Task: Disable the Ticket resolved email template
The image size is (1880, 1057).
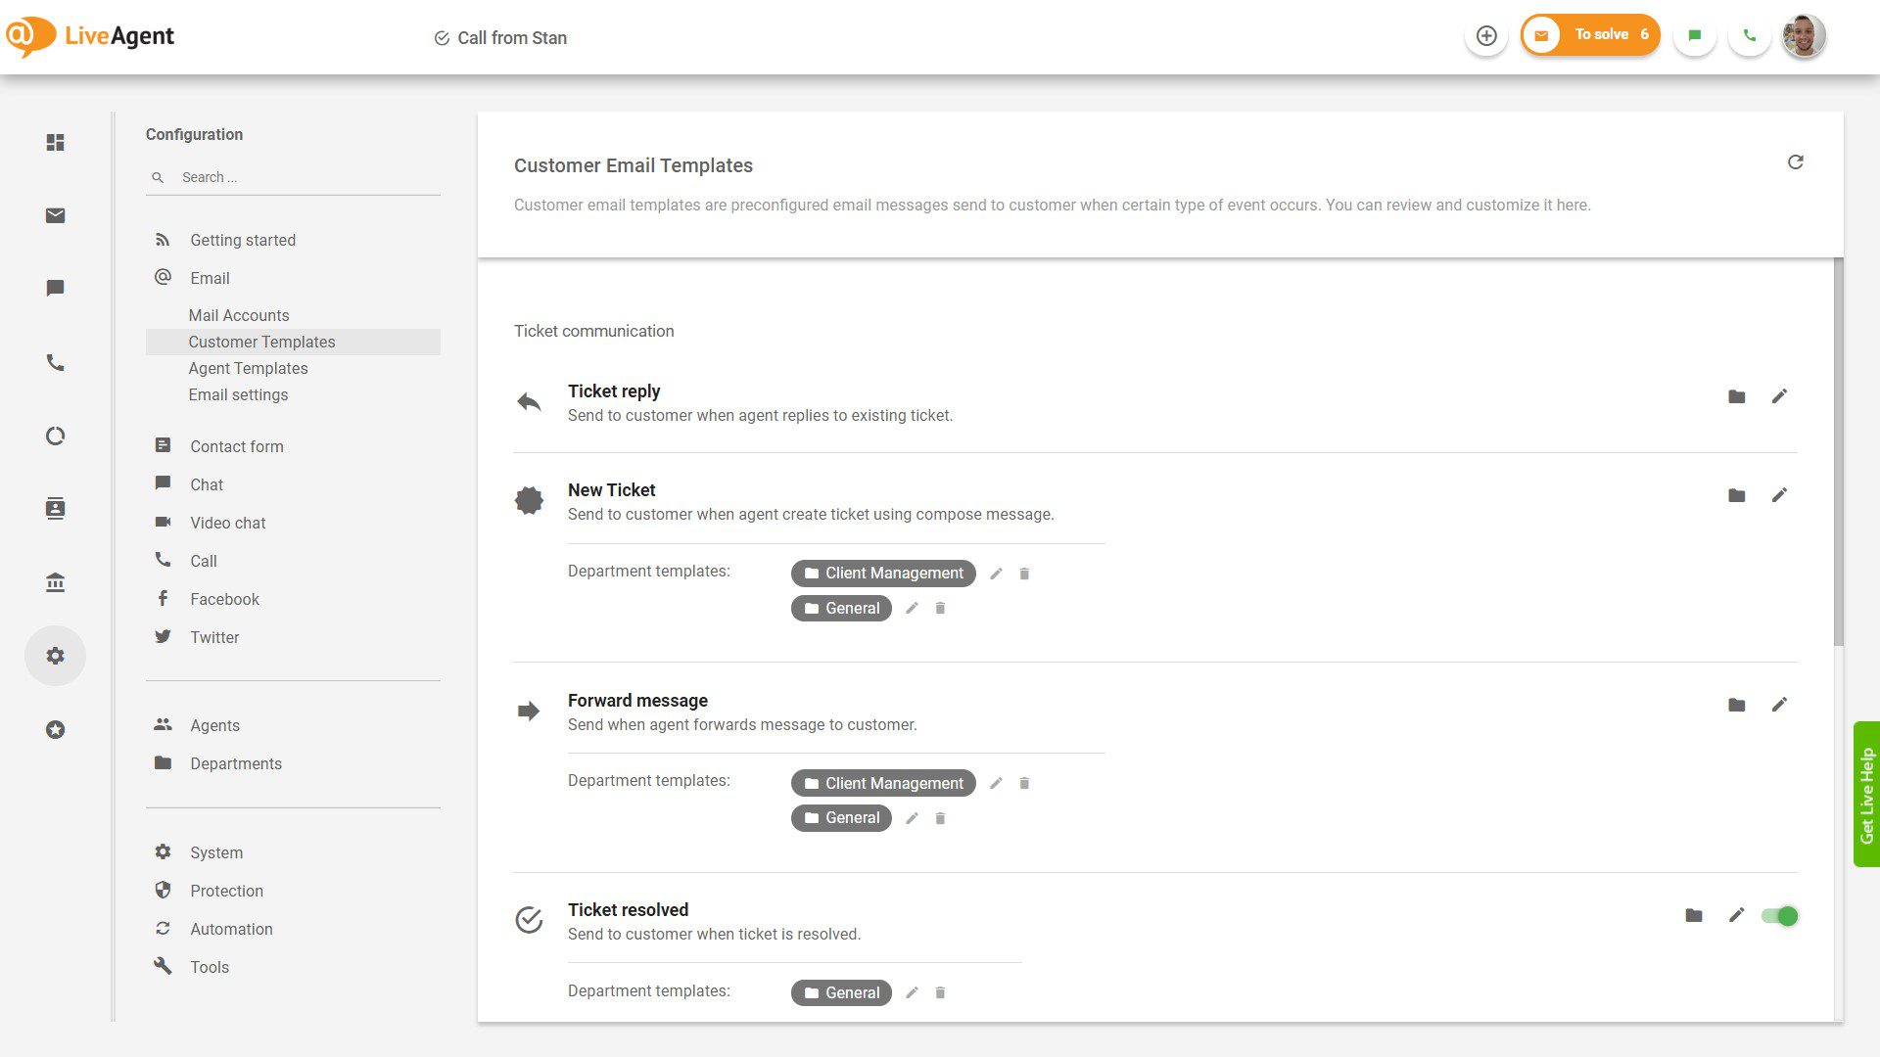Action: tap(1780, 916)
